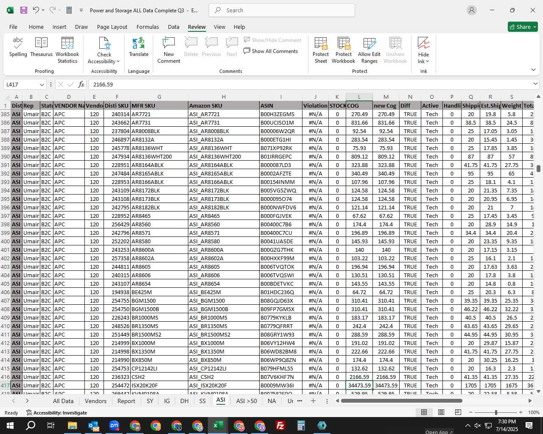
Task: Open the Thesaurus tool
Action: (x=42, y=47)
